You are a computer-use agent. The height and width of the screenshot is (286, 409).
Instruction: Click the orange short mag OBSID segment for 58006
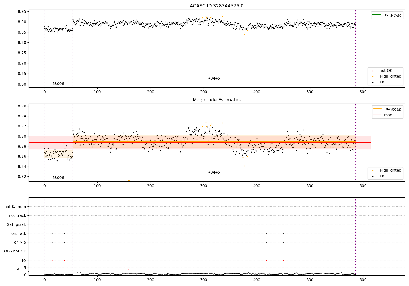click(x=58, y=154)
